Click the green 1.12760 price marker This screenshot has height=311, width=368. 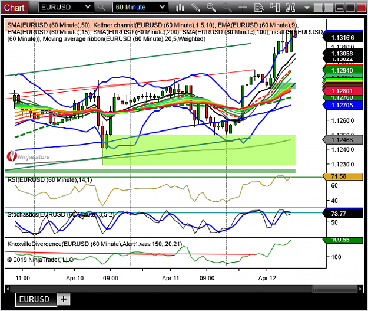click(x=343, y=97)
